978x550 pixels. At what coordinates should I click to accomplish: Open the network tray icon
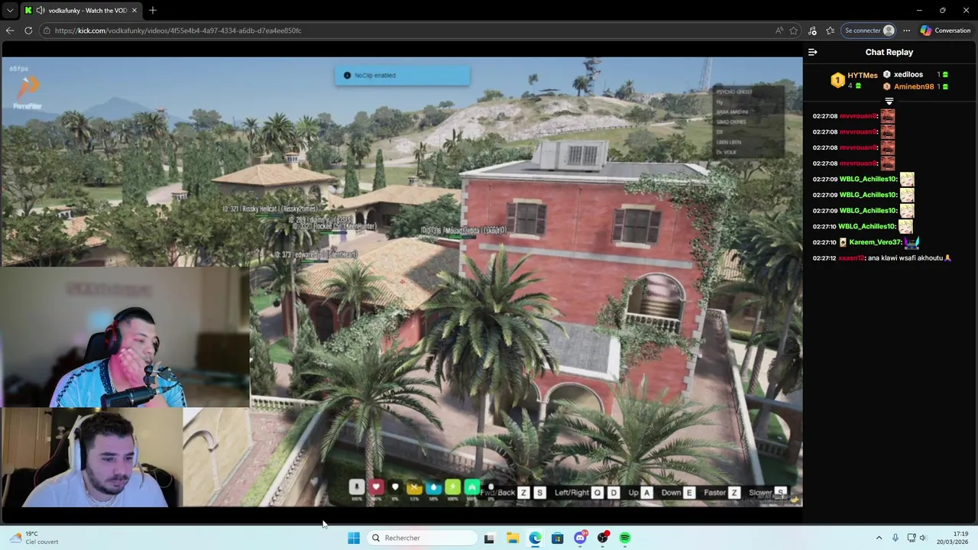[x=912, y=538]
